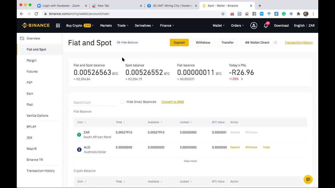Open a new browser tab with plus
The width and height of the screenshot is (335, 188).
click(260, 5)
